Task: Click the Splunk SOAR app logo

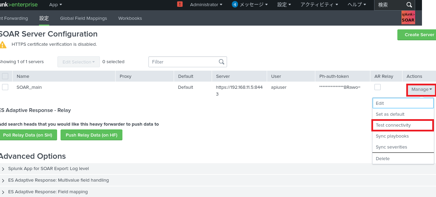Action: pos(408,17)
